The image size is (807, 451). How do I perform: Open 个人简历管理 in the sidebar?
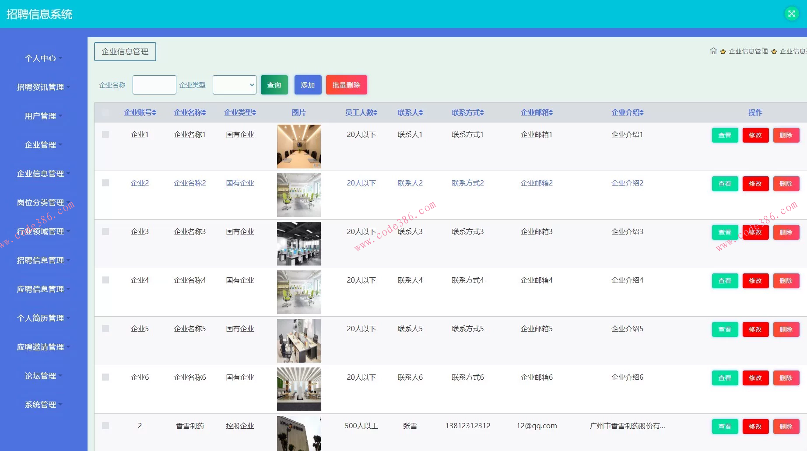click(41, 318)
